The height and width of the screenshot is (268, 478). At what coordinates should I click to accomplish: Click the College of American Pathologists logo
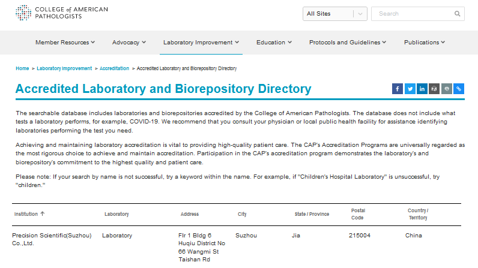click(62, 13)
